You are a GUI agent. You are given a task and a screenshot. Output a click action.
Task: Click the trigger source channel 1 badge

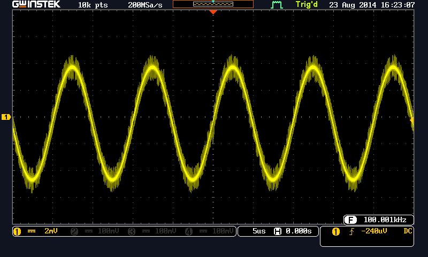(336, 231)
